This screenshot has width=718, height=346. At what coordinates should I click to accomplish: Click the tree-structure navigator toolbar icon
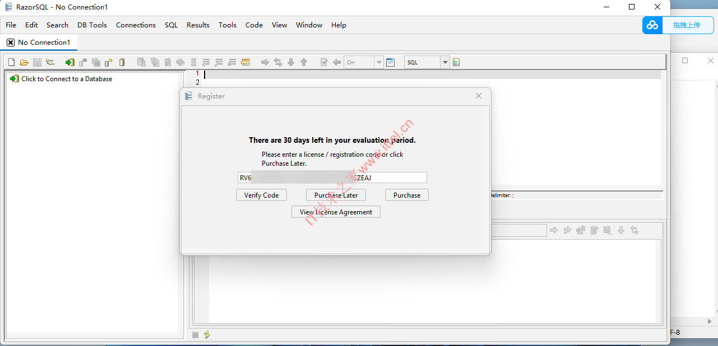point(50,62)
